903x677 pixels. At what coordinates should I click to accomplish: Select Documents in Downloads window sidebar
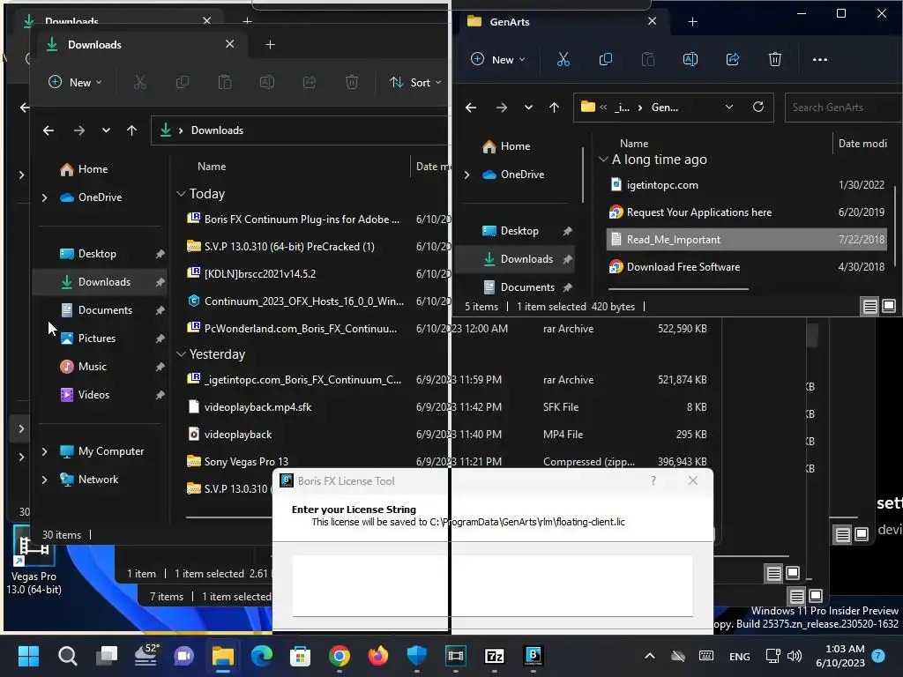106,310
